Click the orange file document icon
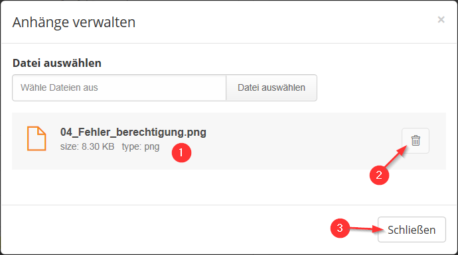 tap(37, 138)
